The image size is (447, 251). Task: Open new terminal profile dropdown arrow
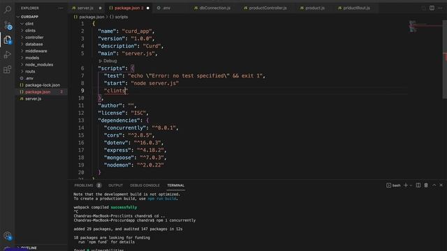point(411,185)
